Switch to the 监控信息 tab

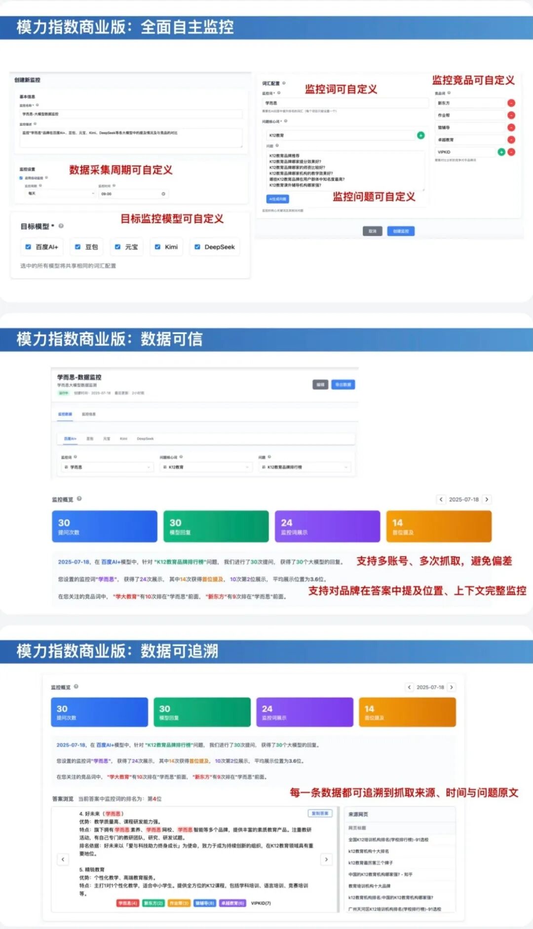[89, 414]
